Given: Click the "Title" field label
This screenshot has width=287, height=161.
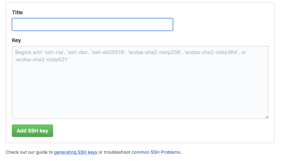Looking at the screenshot, I should [17, 13].
